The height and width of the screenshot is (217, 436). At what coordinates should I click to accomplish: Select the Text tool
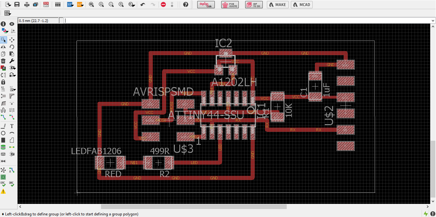(12, 126)
